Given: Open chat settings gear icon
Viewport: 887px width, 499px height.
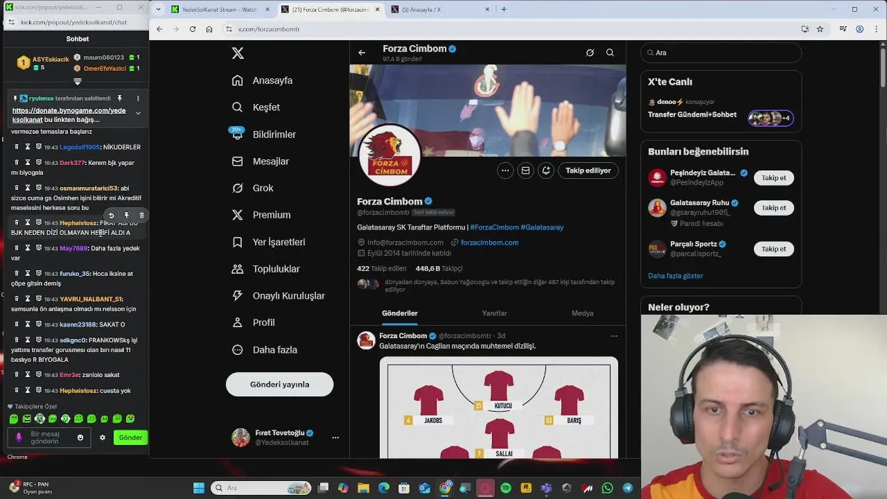Looking at the screenshot, I should coord(103,438).
